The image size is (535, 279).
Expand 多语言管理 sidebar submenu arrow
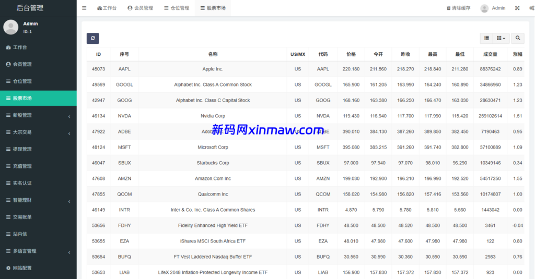tap(69, 252)
